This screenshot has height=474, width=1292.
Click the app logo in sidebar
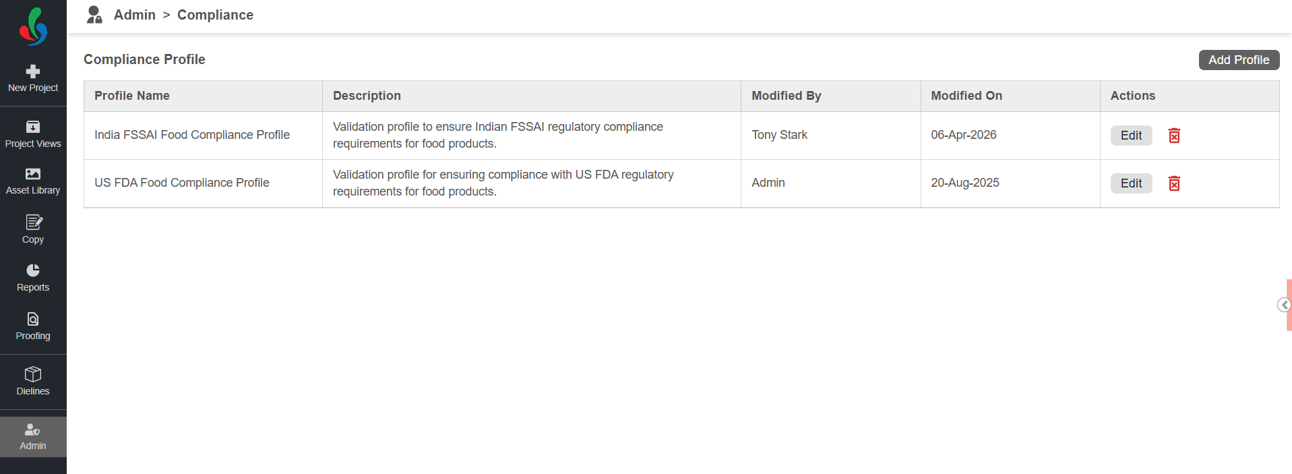pyautogui.click(x=33, y=26)
